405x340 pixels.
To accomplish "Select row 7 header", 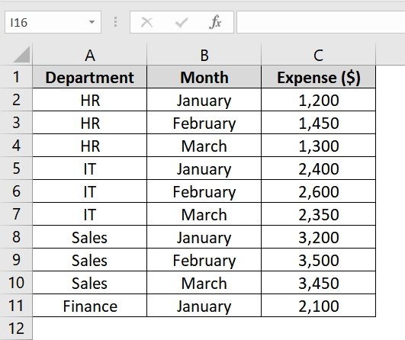I will click(x=16, y=214).
